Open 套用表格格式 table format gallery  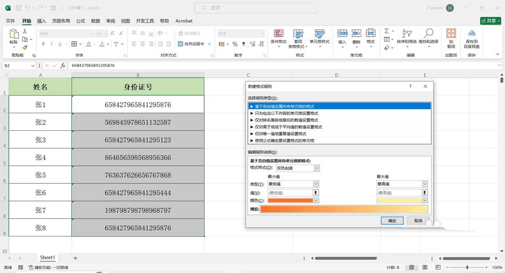pyautogui.click(x=298, y=39)
